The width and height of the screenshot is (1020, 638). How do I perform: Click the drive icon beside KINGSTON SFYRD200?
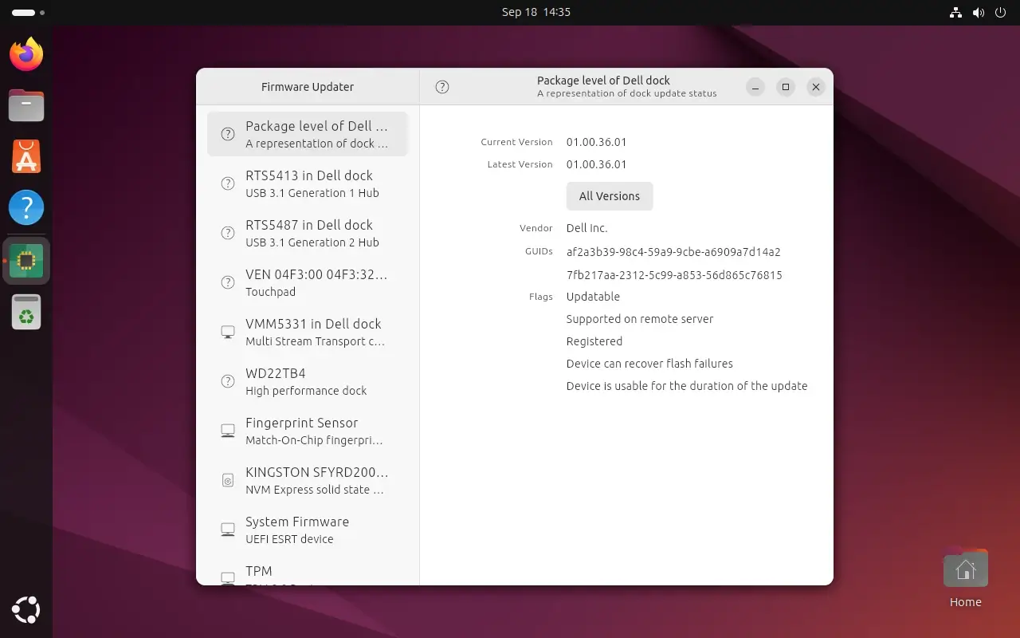[x=228, y=480]
